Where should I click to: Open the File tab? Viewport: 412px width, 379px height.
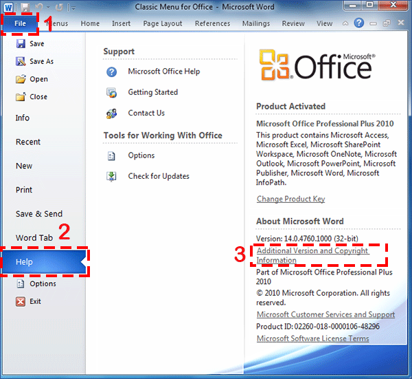20,23
